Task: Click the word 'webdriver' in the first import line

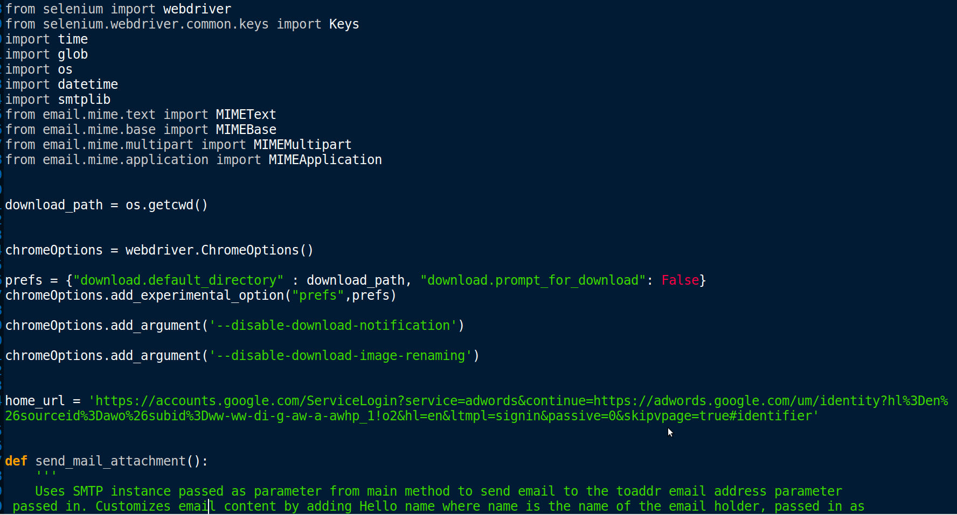Action: (x=197, y=9)
